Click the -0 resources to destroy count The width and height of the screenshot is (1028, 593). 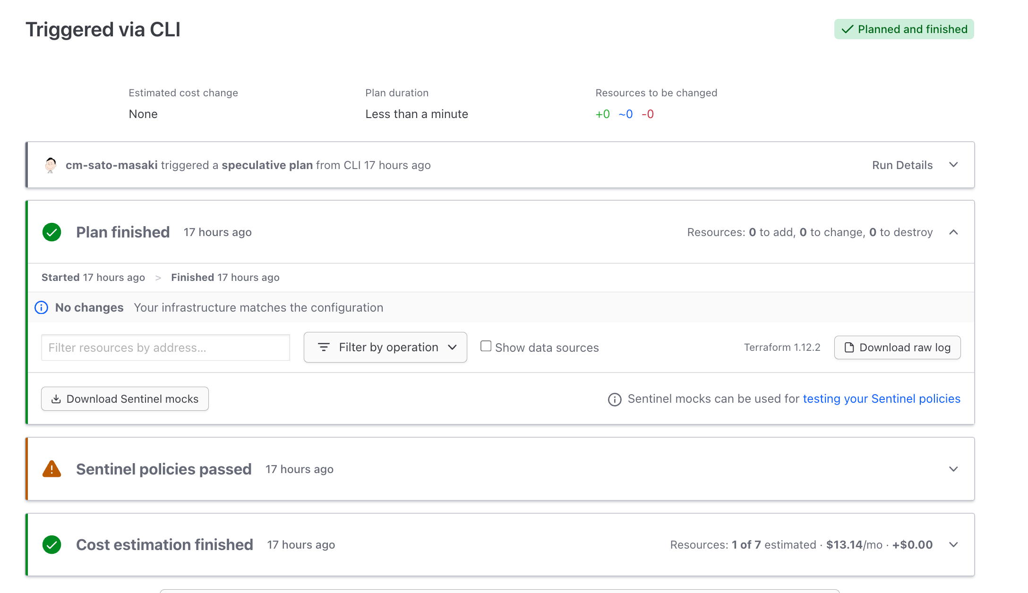(648, 114)
